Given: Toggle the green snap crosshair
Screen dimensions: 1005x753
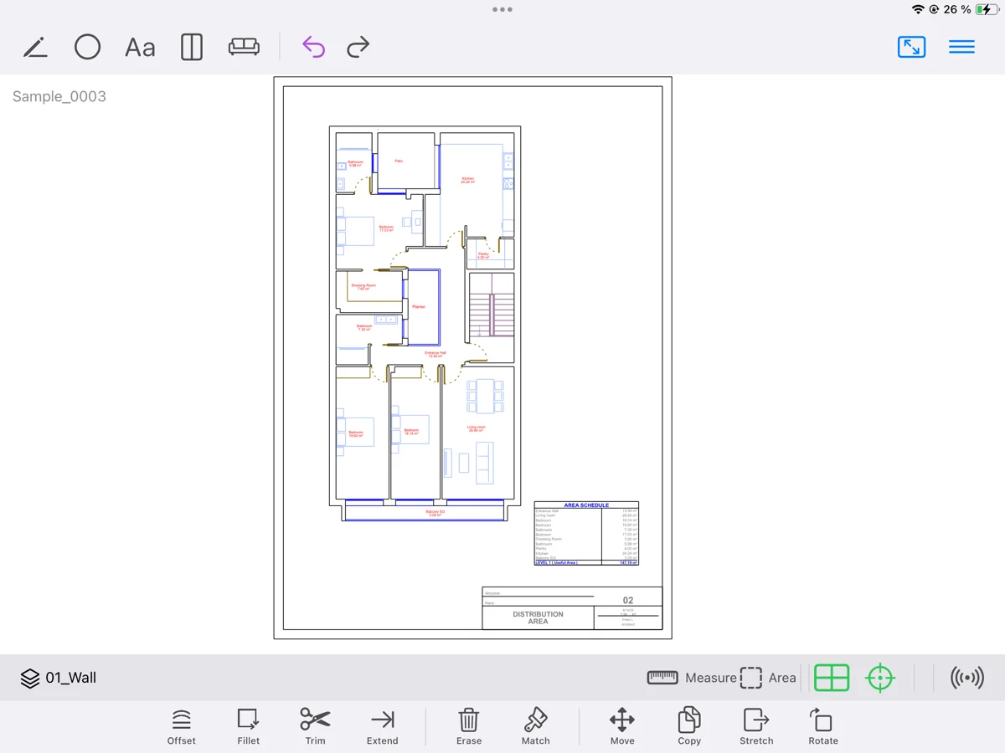Looking at the screenshot, I should click(x=880, y=678).
